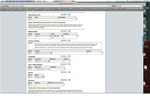Open the Apple menu icon

pos(2,1)
